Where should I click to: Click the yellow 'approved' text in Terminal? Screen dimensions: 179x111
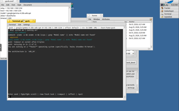coord(14,37)
